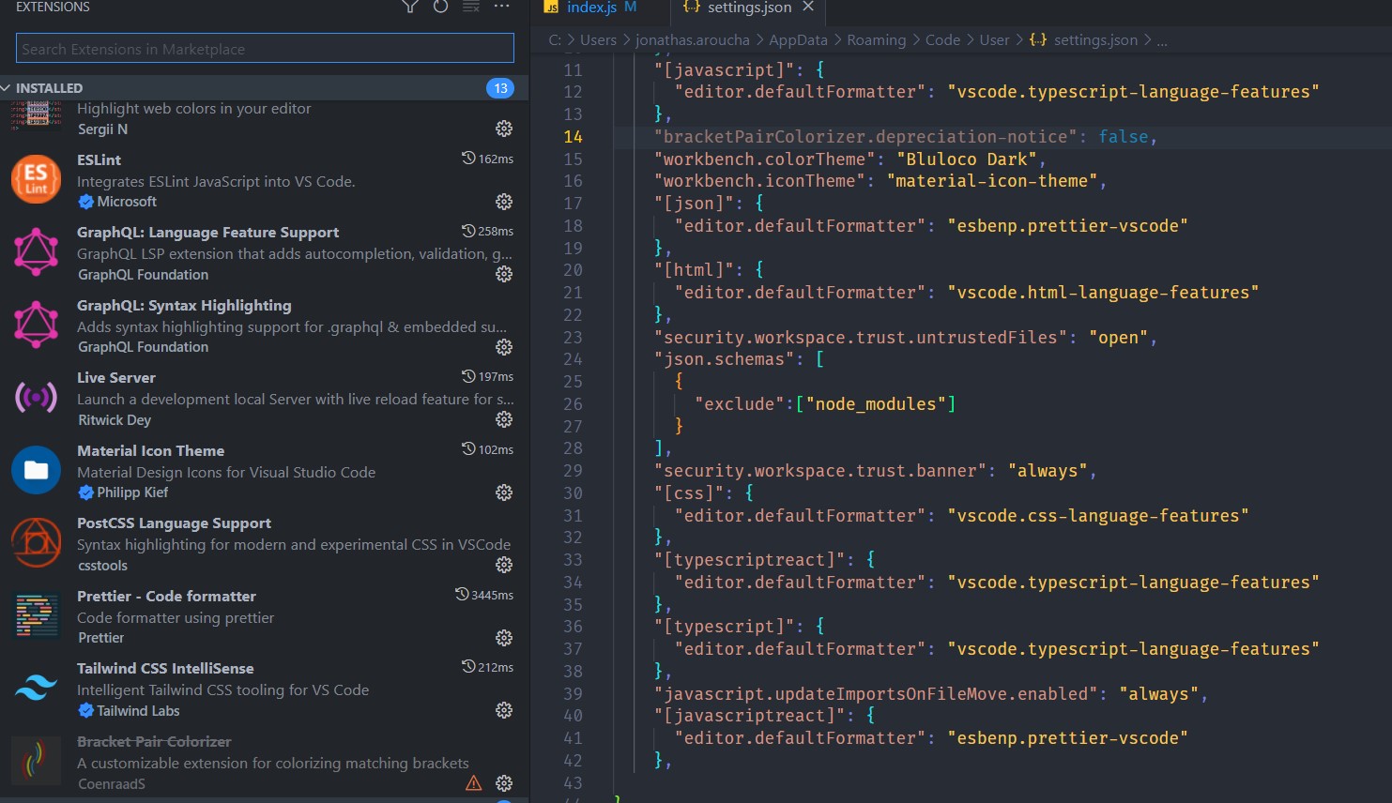Open gear menu for GraphQL Syntax Highlighting
1392x803 pixels.
pos(504,347)
